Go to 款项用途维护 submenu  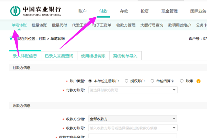[180, 25]
